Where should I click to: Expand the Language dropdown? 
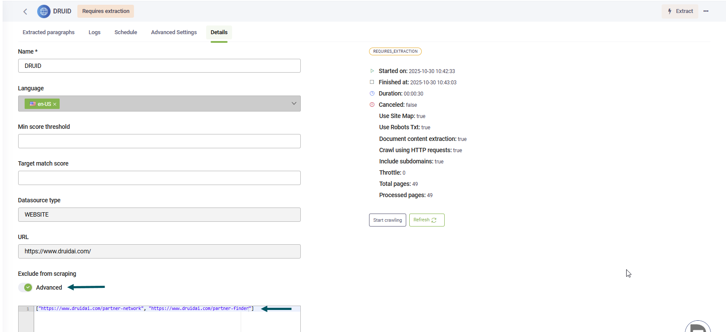pos(294,104)
